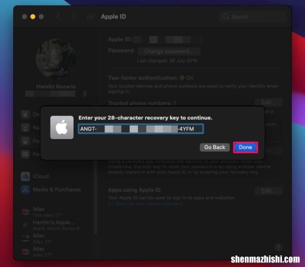Click the Payment & Shipping card icon
Image resolution: width=305 pixels, height=267 pixels.
(25, 154)
